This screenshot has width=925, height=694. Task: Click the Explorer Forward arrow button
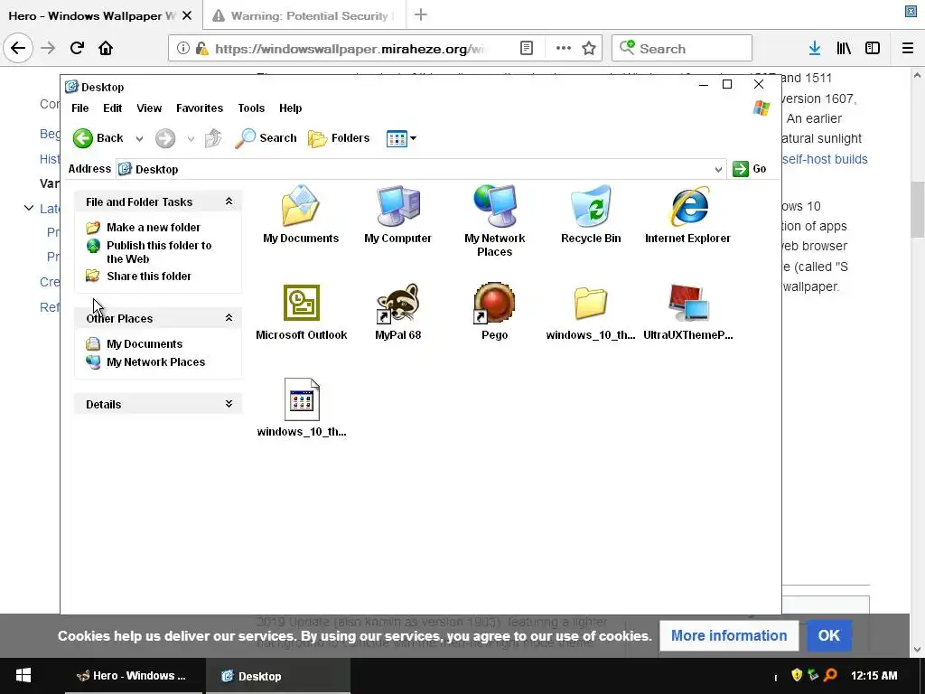[x=165, y=138]
